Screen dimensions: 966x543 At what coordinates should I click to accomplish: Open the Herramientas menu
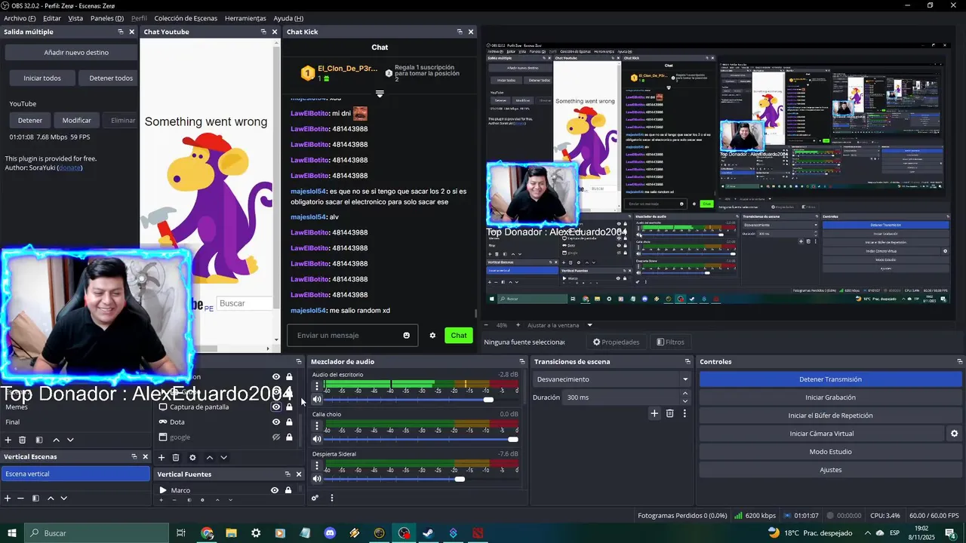click(x=245, y=18)
